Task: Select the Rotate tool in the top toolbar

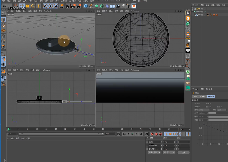Action: 33,6
